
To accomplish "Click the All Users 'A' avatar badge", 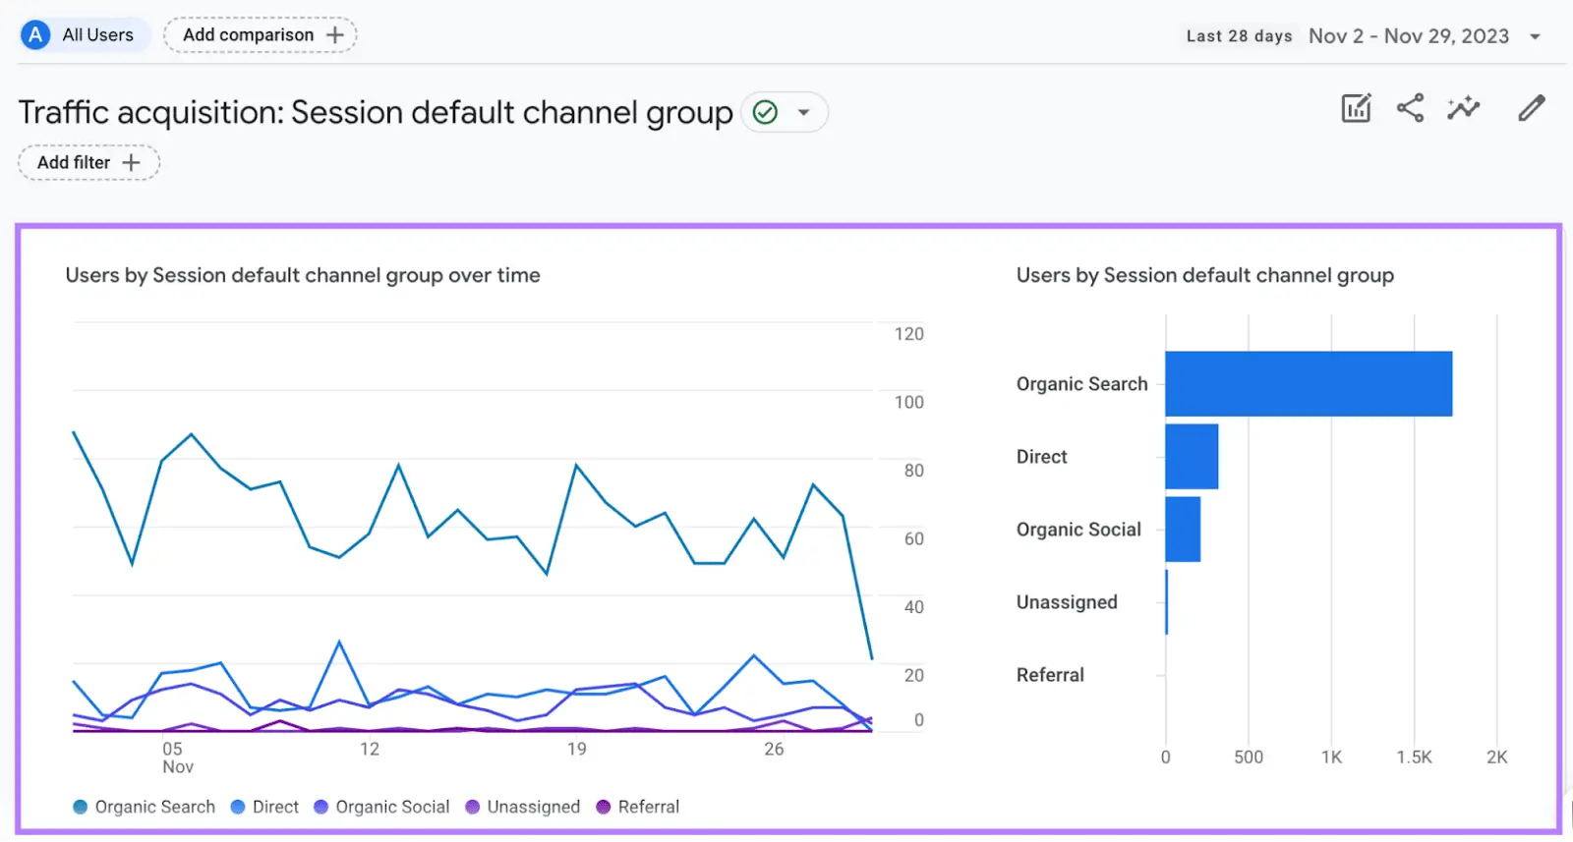I will [x=35, y=35].
